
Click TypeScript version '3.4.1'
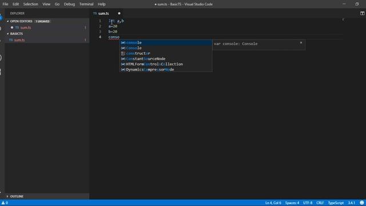(351, 203)
